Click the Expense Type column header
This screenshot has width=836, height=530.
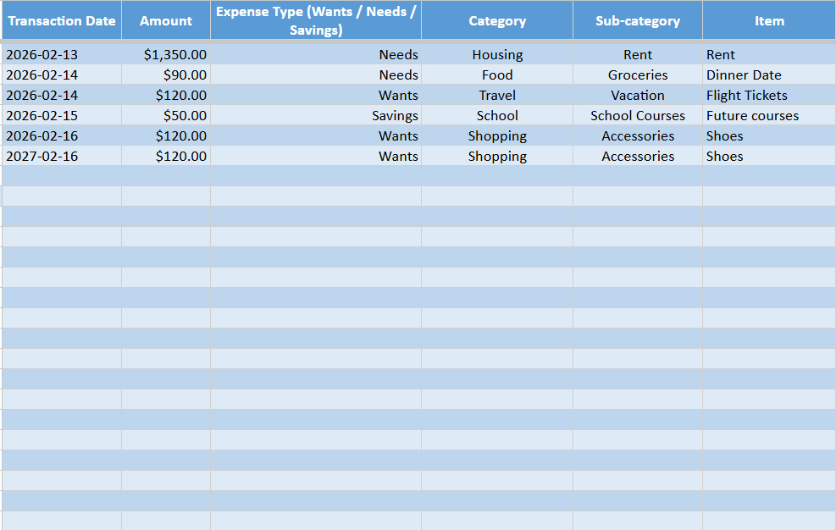point(316,20)
